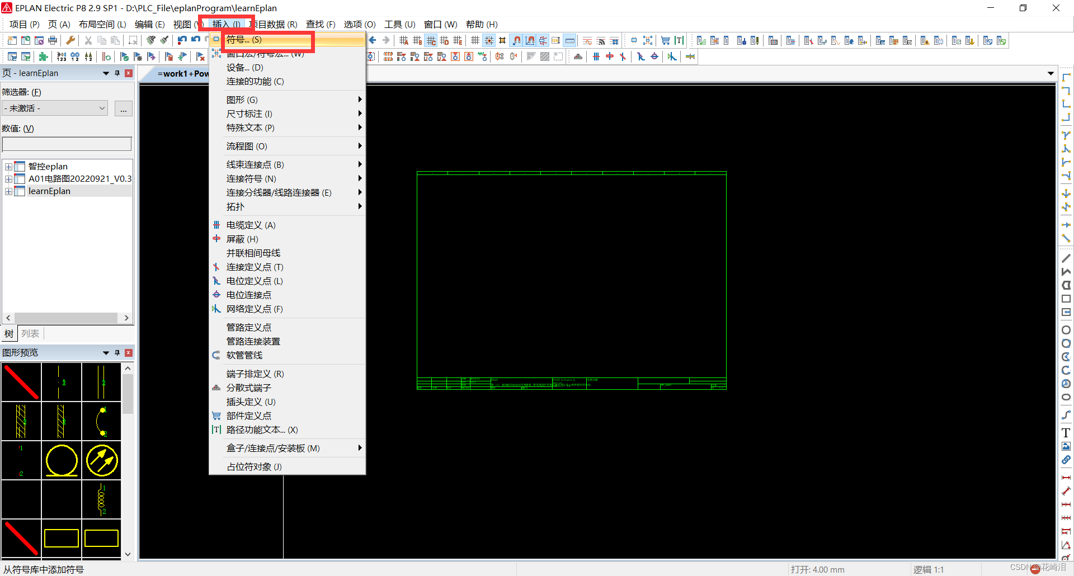Click the green puzzle piece icon

(43, 56)
